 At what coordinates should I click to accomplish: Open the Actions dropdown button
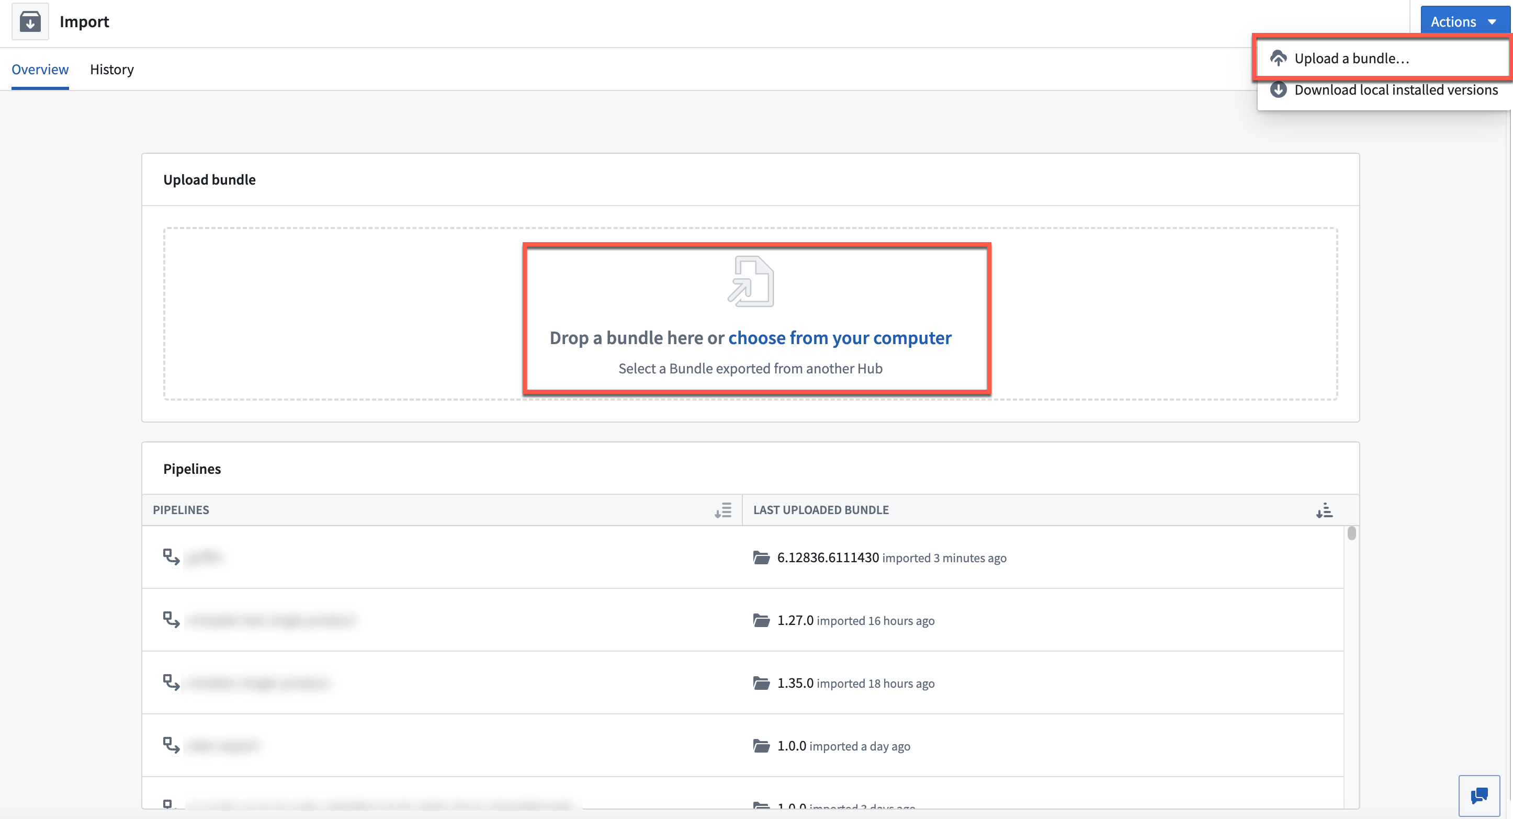(x=1464, y=22)
